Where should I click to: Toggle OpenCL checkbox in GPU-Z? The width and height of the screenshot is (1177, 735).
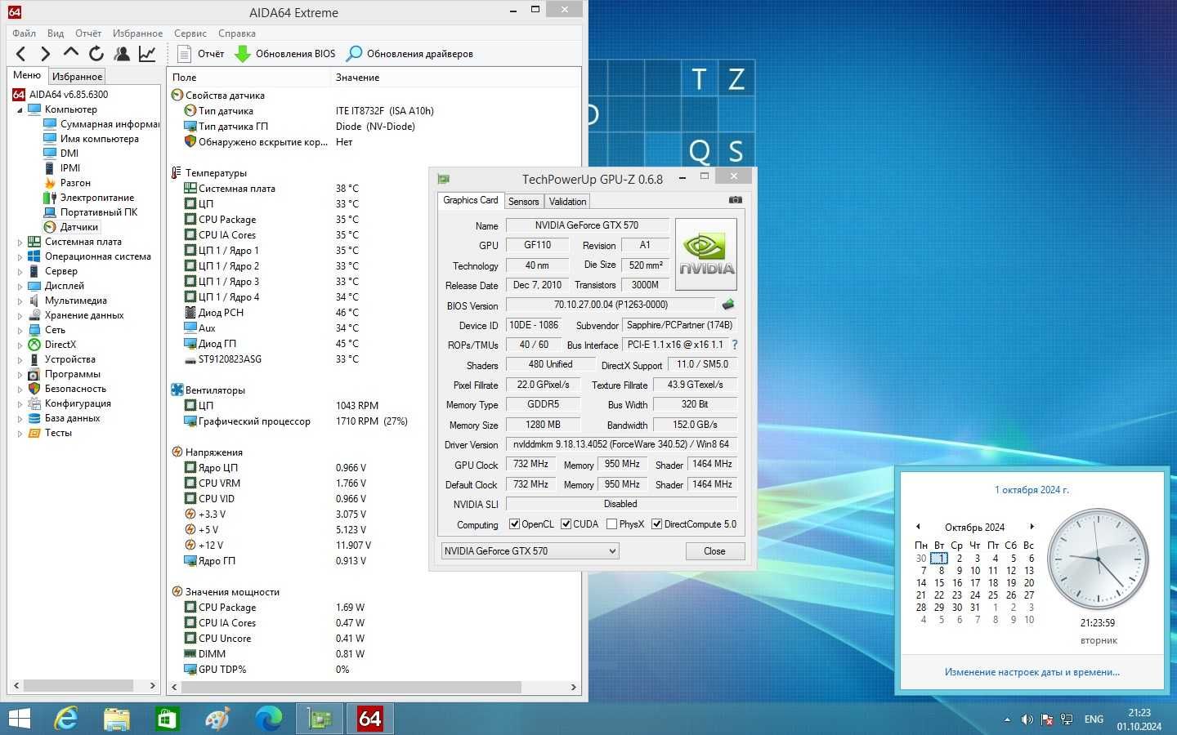click(x=514, y=524)
